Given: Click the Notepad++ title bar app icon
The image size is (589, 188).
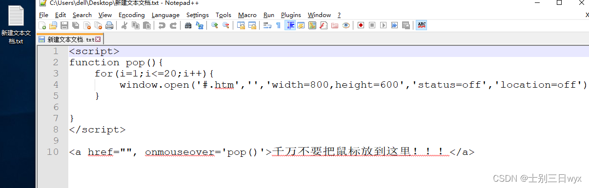Looking at the screenshot, I should click(x=43, y=3).
